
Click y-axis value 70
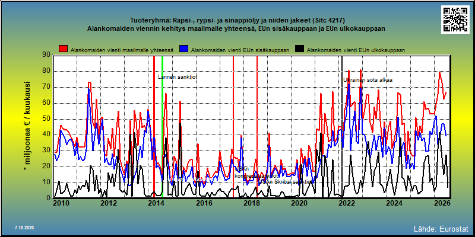(46, 87)
